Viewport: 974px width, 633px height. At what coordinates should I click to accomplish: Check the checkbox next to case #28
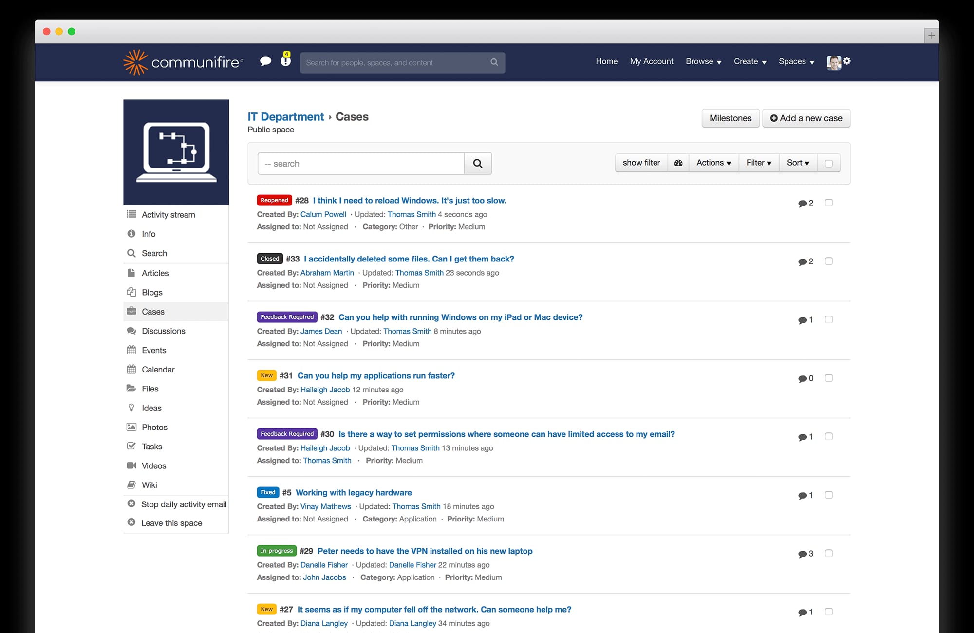tap(829, 203)
